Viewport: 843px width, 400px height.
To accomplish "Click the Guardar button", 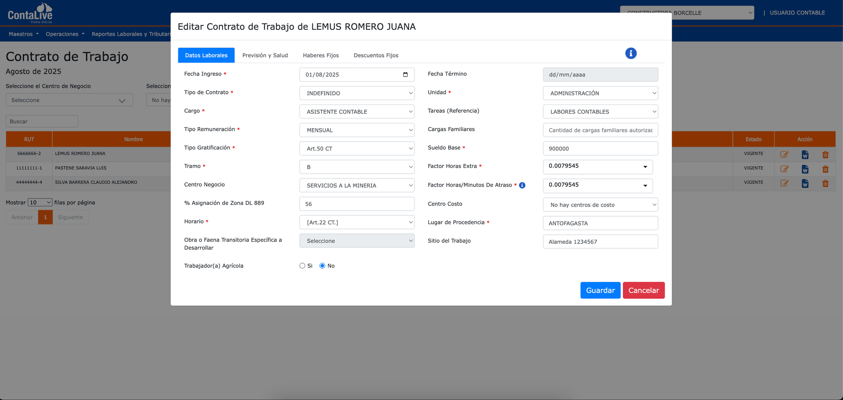I will 600,290.
